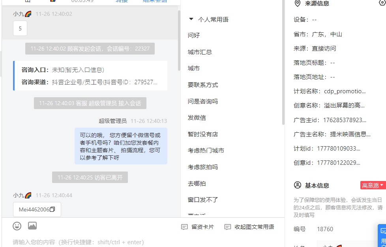Click sender 小九 at 12:40:02
Screen dimensions: 386x247
click(x=22, y=14)
